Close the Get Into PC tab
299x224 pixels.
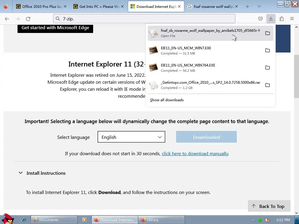click(122, 6)
